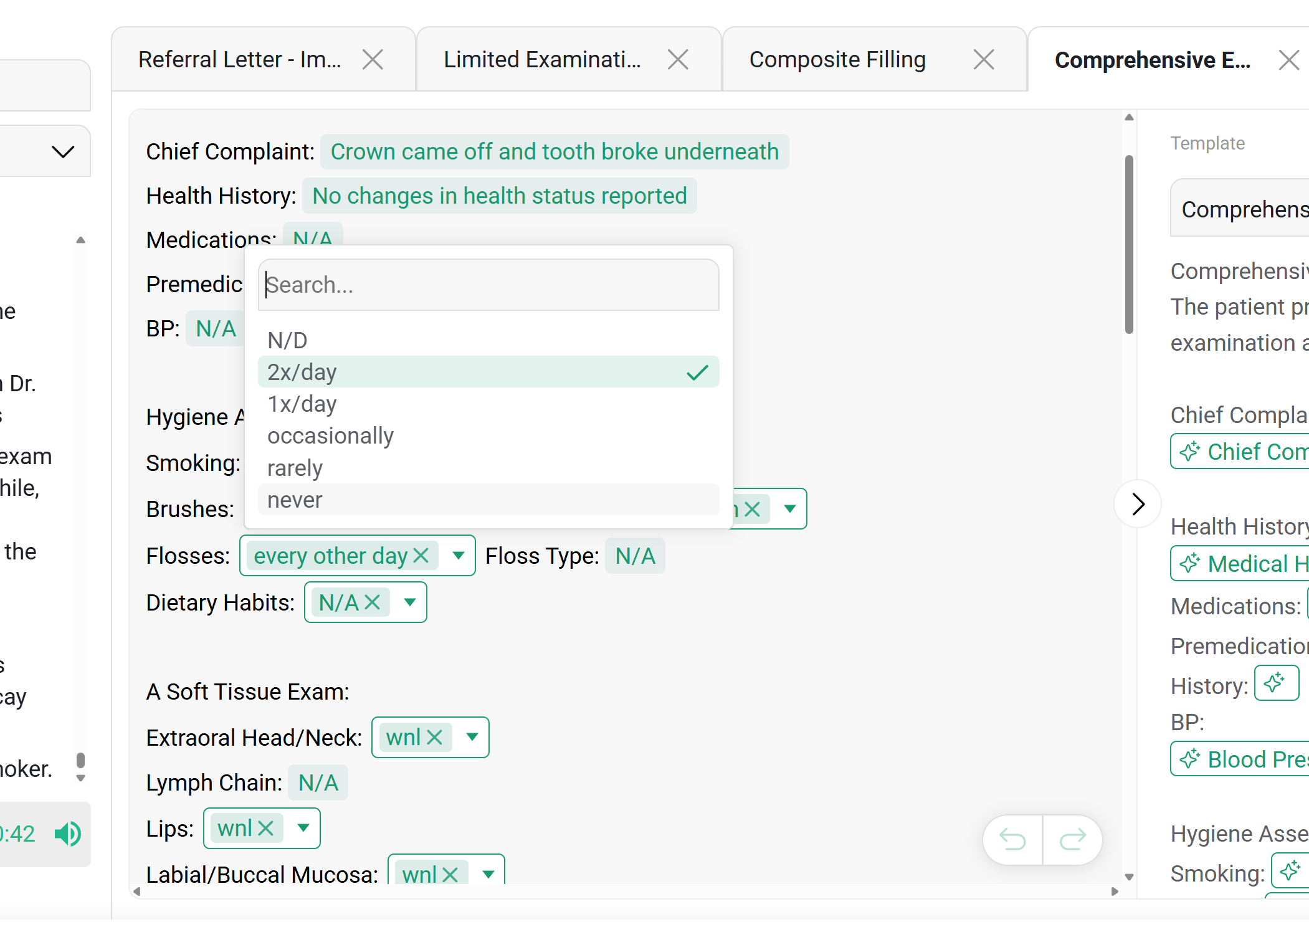The image size is (1309, 932).
Task: Click scroll-up arrow of note editor
Action: pos(1129,117)
